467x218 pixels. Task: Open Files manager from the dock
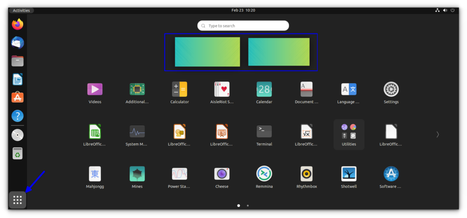18,61
